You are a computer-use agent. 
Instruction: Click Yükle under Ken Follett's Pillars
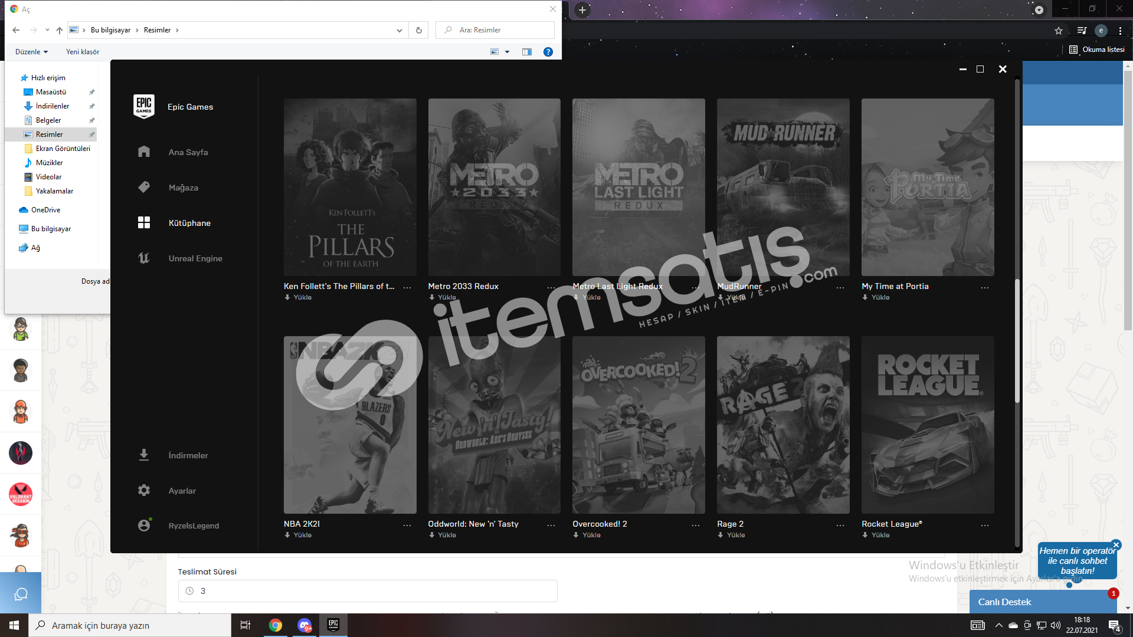(298, 297)
